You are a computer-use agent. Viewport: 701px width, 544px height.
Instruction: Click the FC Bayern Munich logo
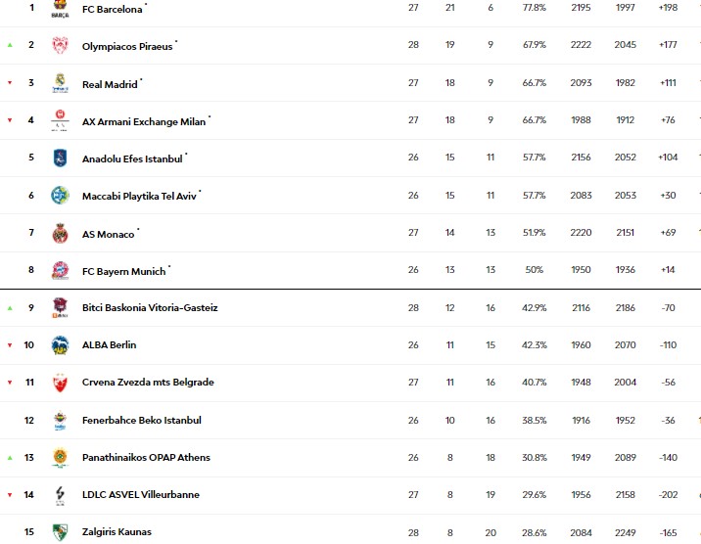coord(60,270)
